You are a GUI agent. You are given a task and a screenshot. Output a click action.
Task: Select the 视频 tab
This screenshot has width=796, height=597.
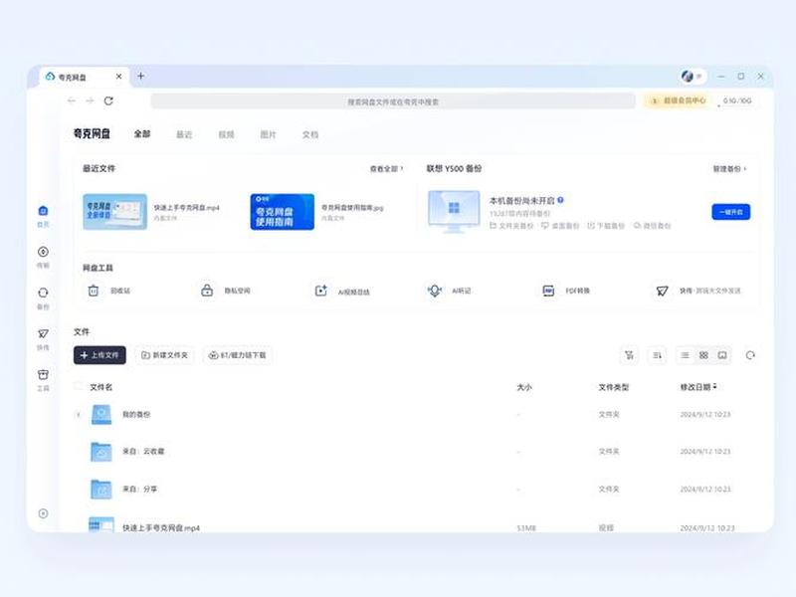point(227,134)
